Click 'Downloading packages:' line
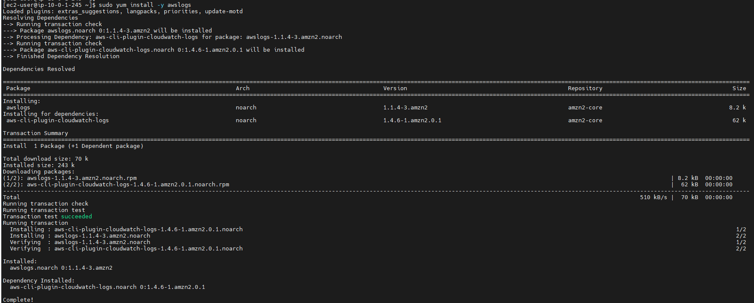754x303 pixels. [39, 172]
